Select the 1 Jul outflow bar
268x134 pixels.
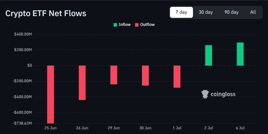click(x=177, y=76)
